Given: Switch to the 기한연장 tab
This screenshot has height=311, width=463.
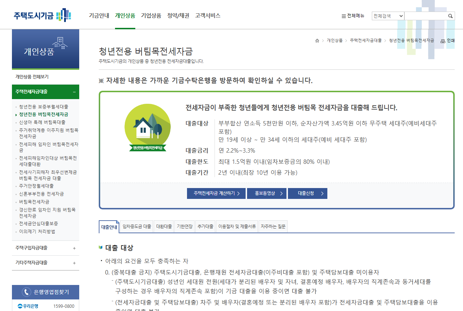Looking at the screenshot, I should point(184,227).
